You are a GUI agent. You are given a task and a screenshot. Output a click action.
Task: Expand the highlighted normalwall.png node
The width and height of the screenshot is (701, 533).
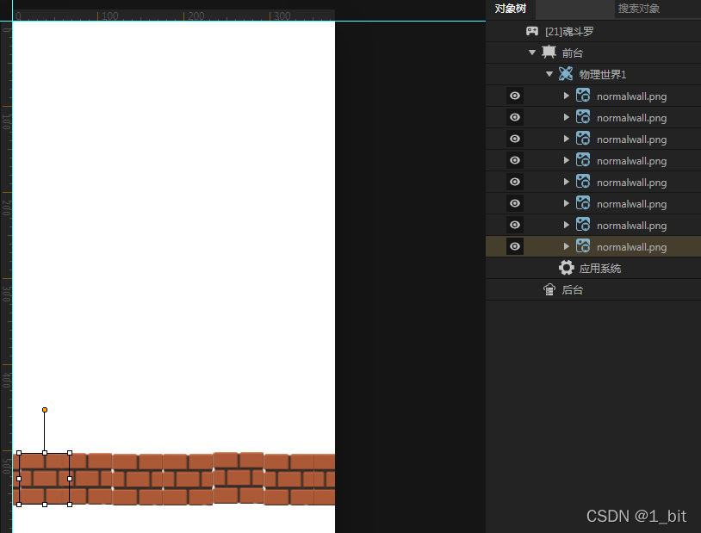pos(567,246)
